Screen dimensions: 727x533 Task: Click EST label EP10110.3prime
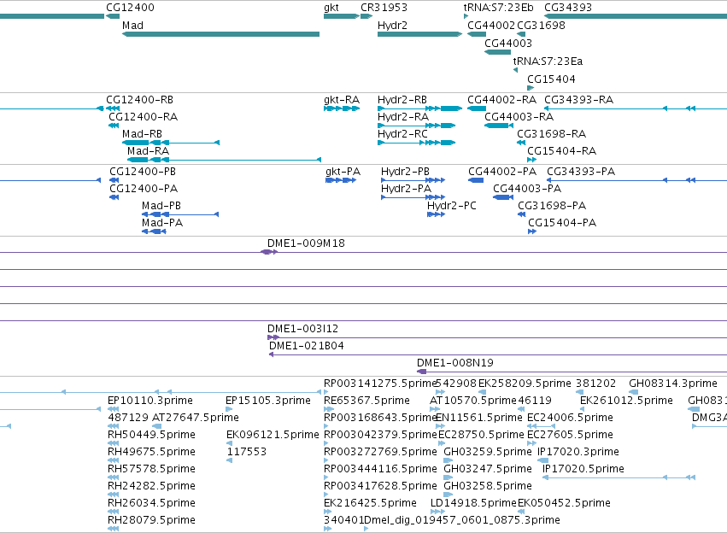pos(150,401)
